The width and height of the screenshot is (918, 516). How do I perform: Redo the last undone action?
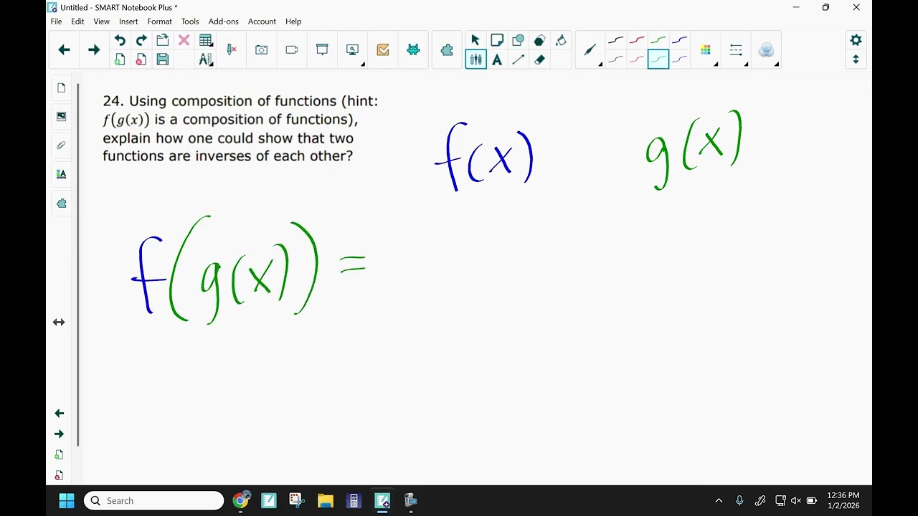point(141,40)
